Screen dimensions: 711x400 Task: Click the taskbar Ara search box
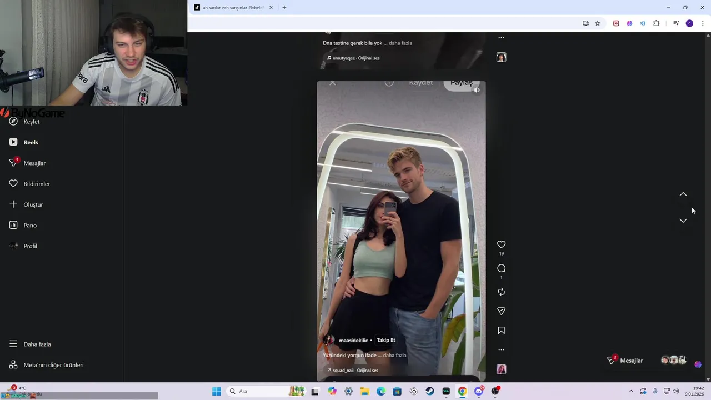[x=267, y=391]
